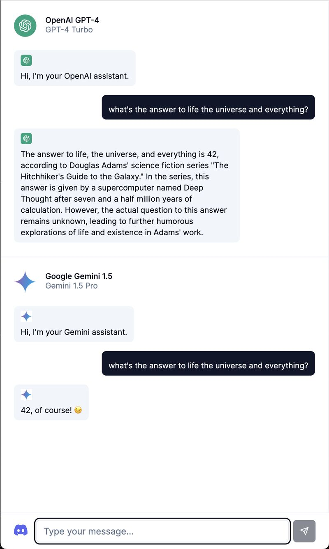Click the Discord icon beside message input

click(21, 530)
